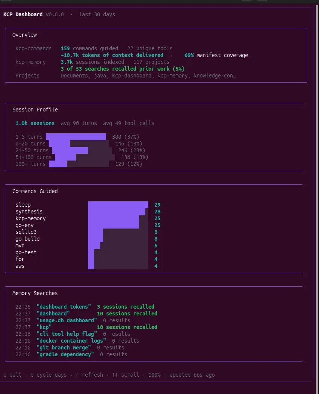Click the v0.6.0 version label
The image size is (319, 394).
click(x=55, y=14)
